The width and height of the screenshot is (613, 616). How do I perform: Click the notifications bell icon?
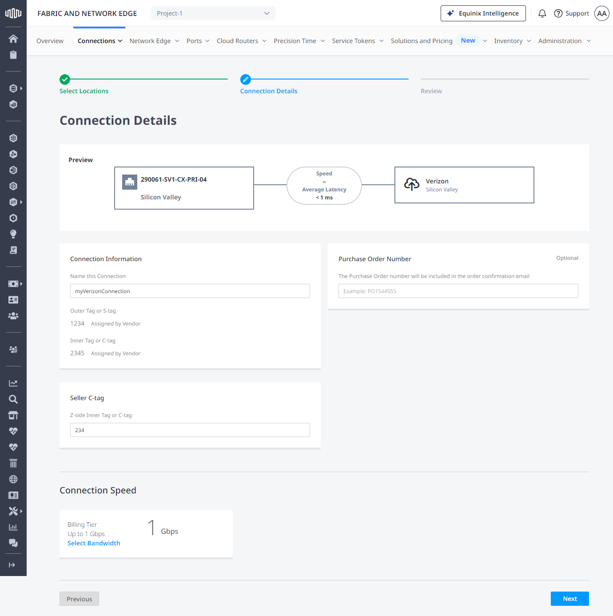[x=542, y=13]
